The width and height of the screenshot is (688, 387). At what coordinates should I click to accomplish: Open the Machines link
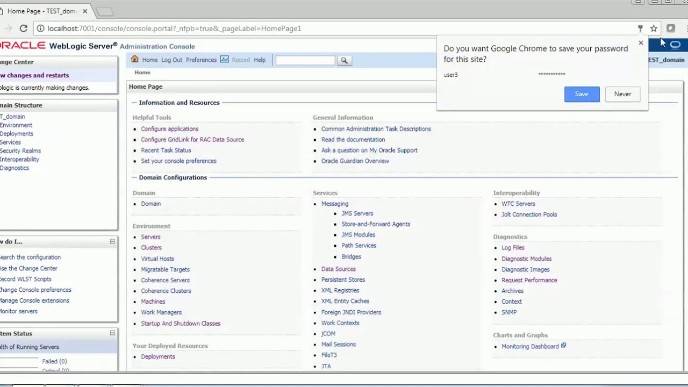[153, 302]
